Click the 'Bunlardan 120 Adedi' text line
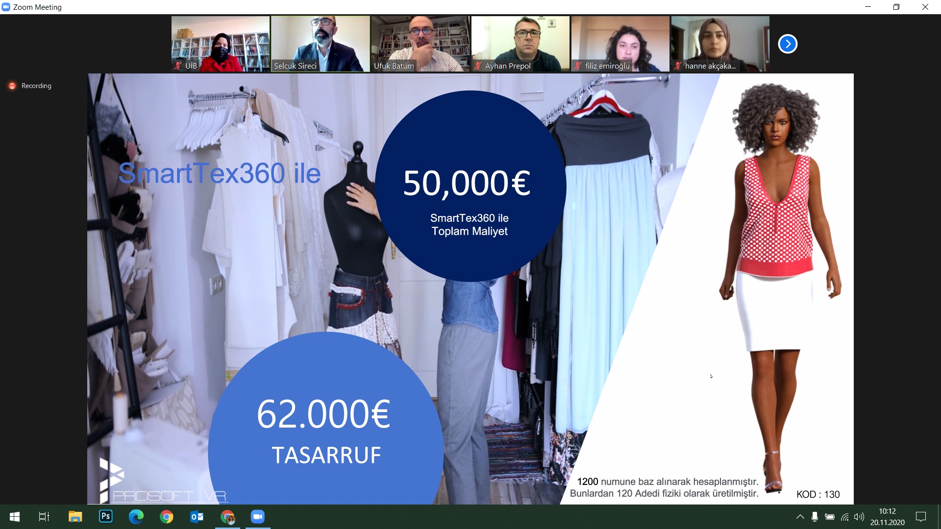The image size is (941, 529). 664,493
